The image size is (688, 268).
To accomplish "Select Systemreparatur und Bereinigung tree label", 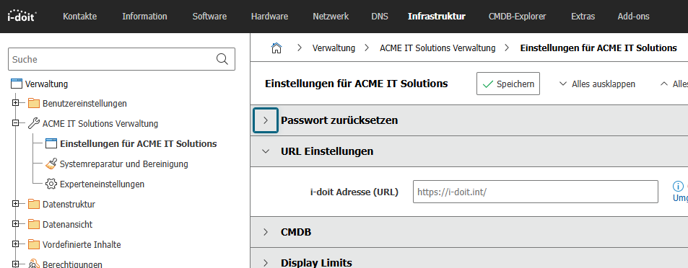I will pyautogui.click(x=124, y=164).
